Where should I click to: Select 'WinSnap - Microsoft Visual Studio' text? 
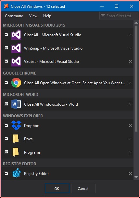click(53, 48)
